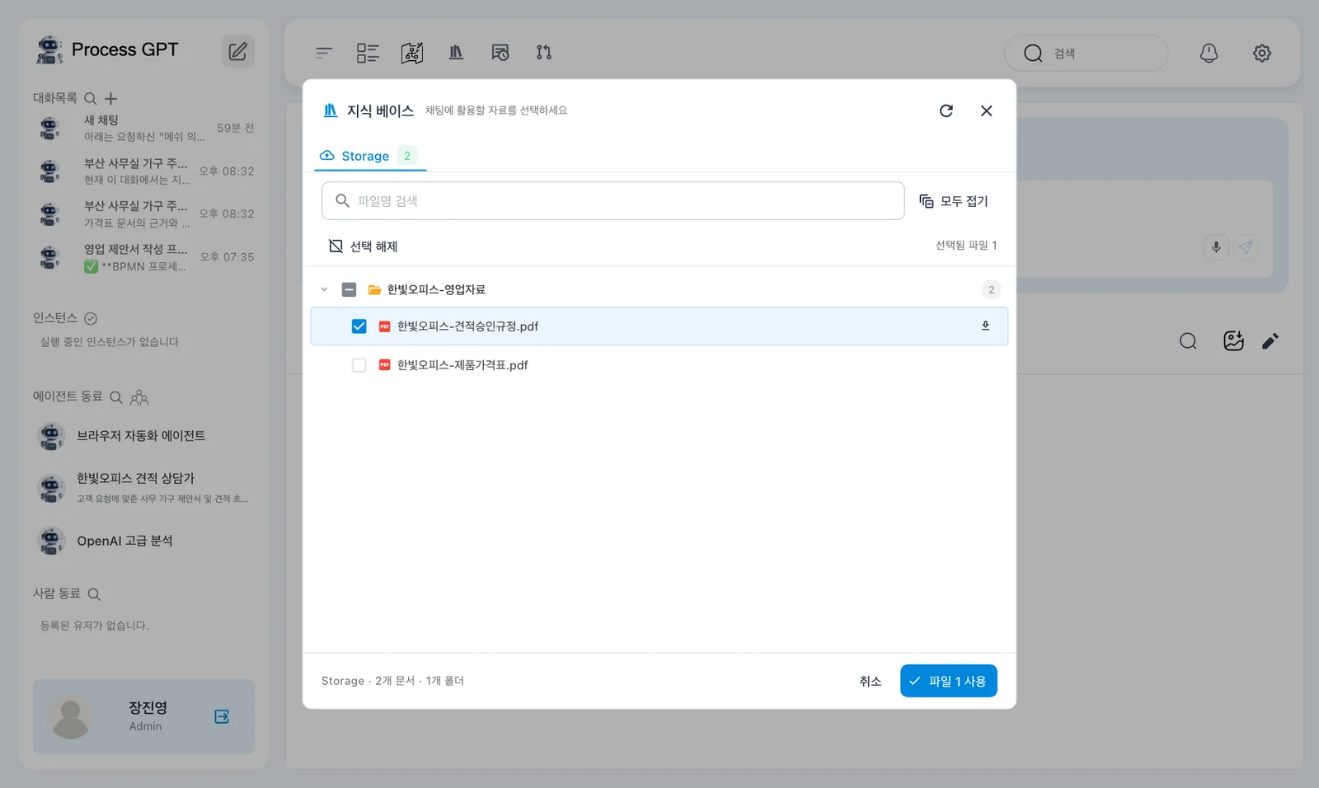Uncheck 한빛오피스-견적승인규정.pdf checkbox

(359, 326)
